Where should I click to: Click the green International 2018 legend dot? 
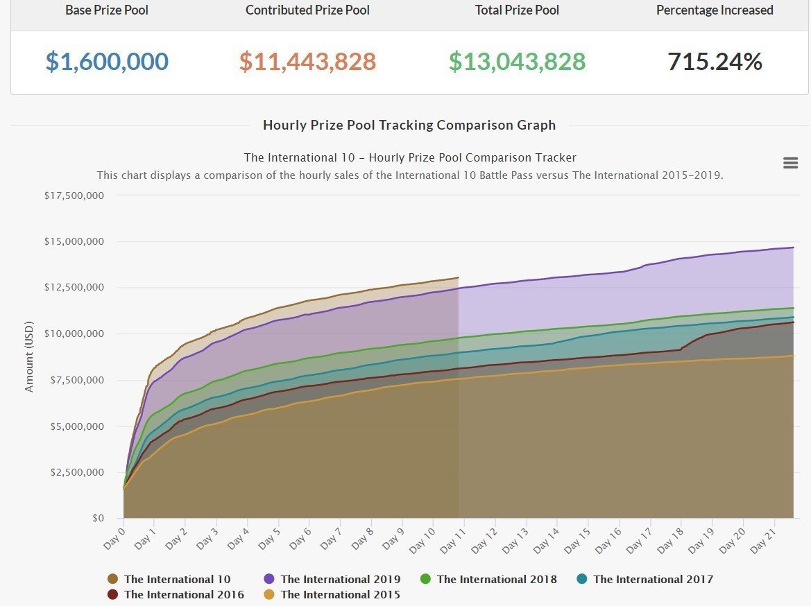[426, 579]
